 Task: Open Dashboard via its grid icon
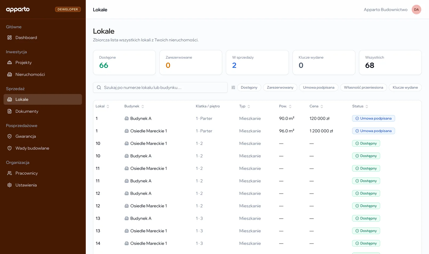pyautogui.click(x=10, y=38)
